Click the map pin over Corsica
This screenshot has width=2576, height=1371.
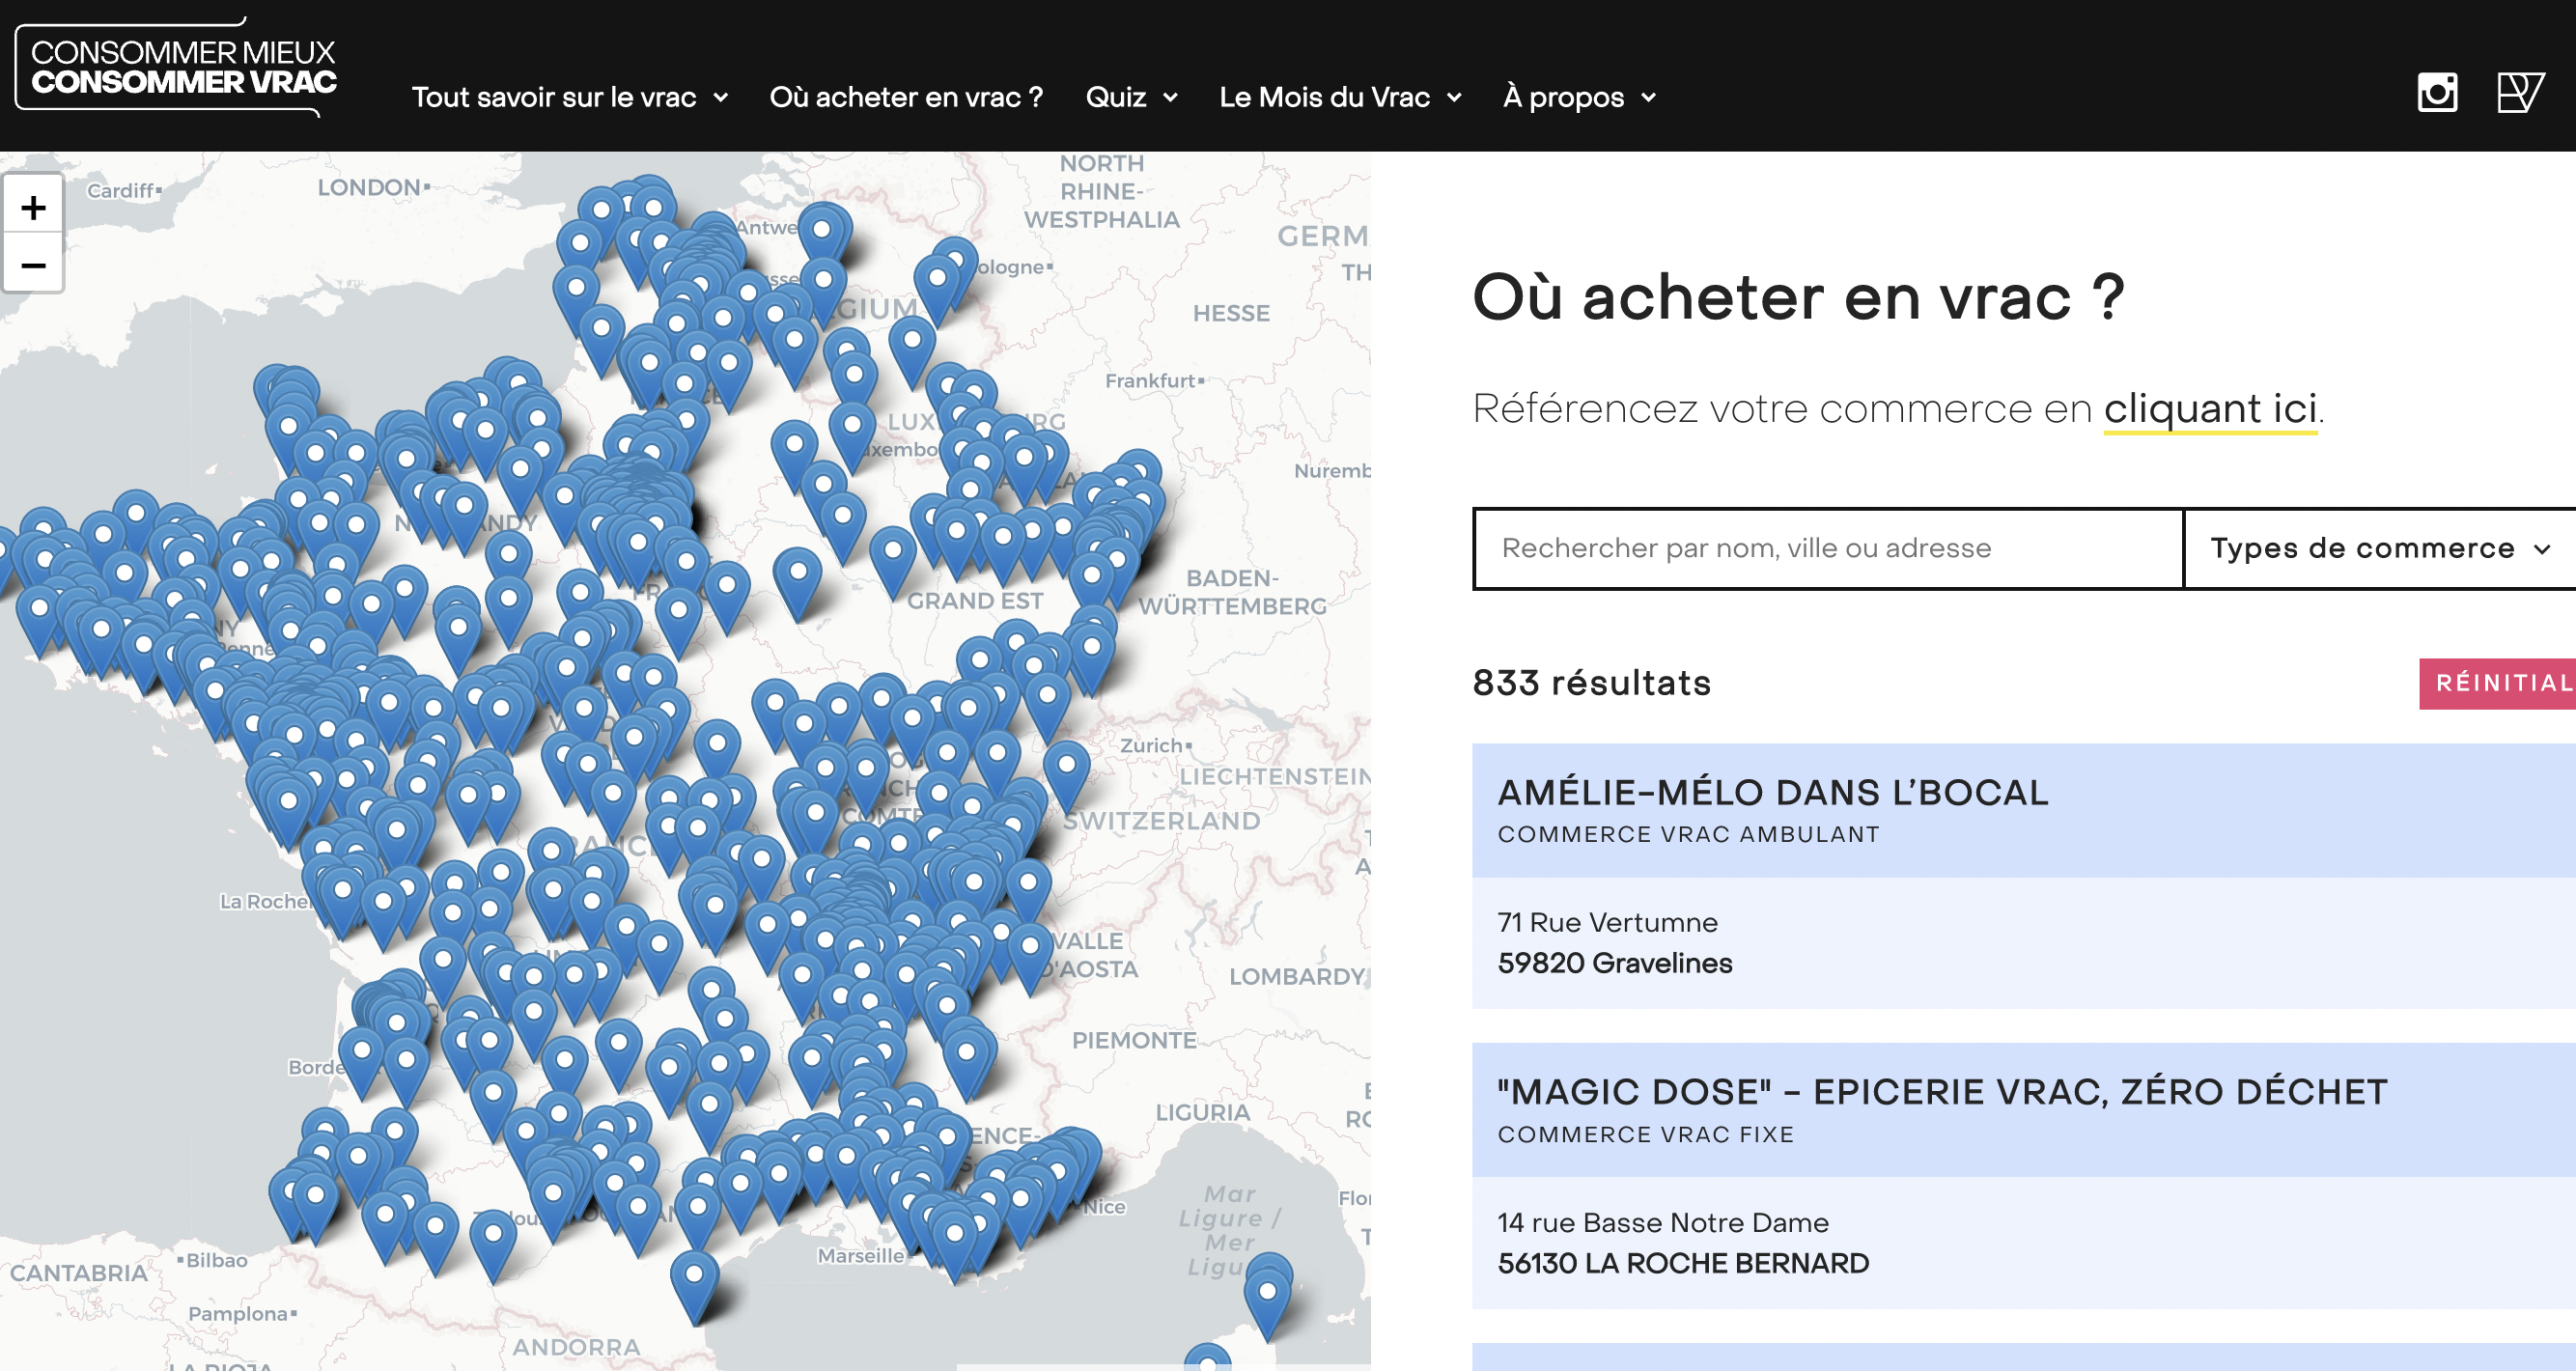pos(1267,1290)
